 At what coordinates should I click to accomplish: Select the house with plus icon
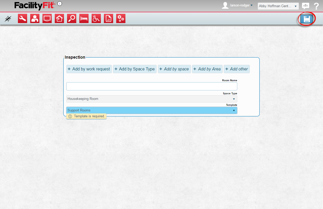[x=59, y=19]
